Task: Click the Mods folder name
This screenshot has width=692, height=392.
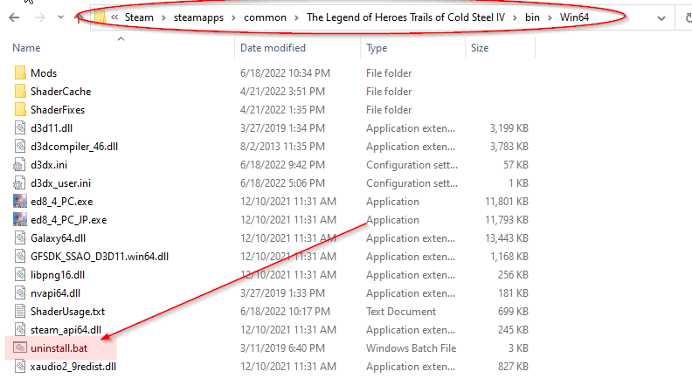Action: [x=44, y=72]
